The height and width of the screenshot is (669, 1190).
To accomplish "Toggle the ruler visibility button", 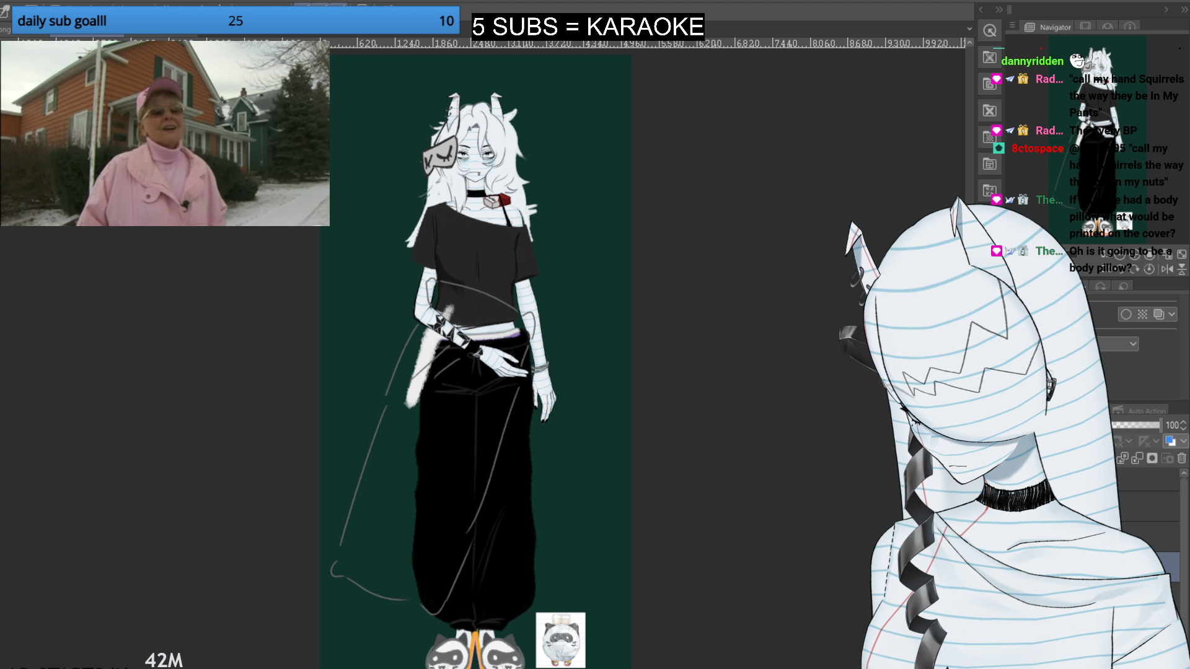I will point(1144,441).
